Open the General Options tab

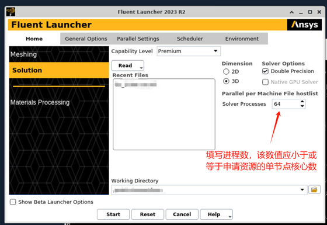pos(86,39)
